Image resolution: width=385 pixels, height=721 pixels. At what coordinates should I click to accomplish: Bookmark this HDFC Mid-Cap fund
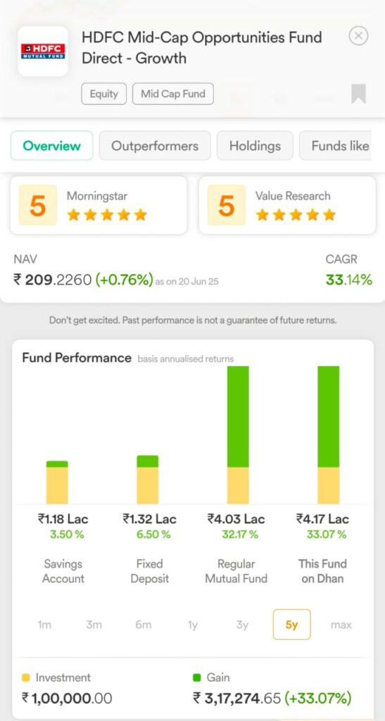358,94
